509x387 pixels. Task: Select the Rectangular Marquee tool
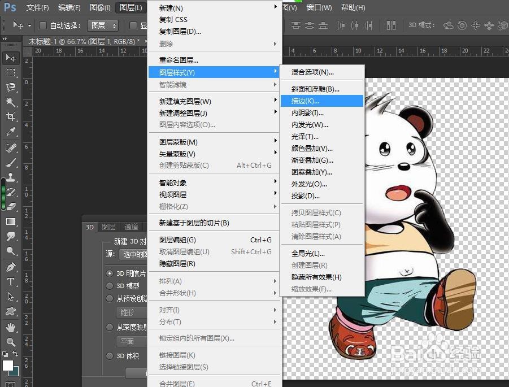pos(11,73)
